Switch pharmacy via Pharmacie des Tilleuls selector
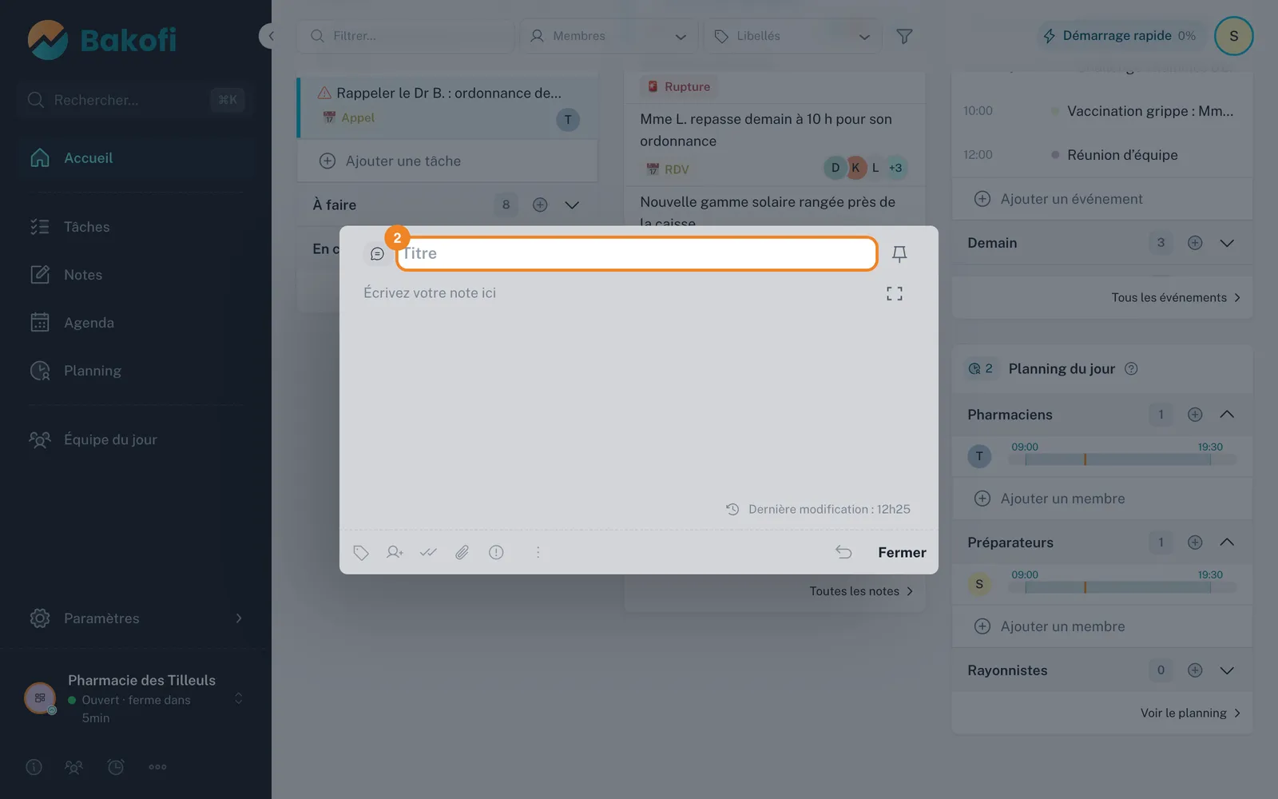This screenshot has height=799, width=1278. 134,698
